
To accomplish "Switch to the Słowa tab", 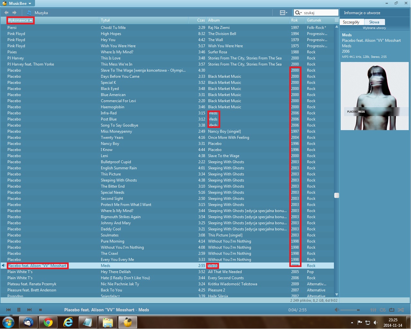I will [x=374, y=22].
